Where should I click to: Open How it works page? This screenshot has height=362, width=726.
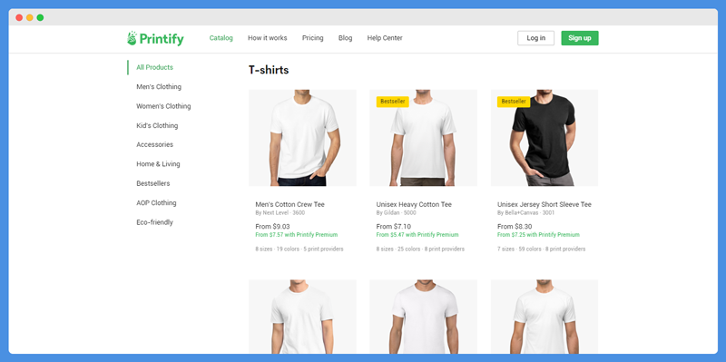pyautogui.click(x=267, y=38)
